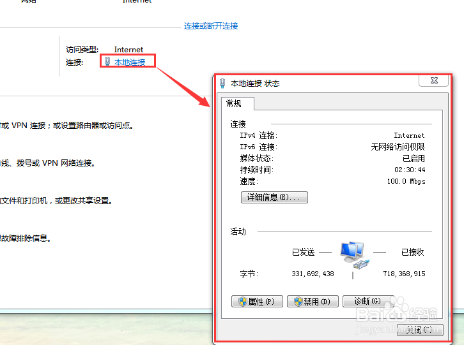Screen dimensions: 464x345
Task: Click the 访问类型 Internet value text
Action: tap(128, 50)
